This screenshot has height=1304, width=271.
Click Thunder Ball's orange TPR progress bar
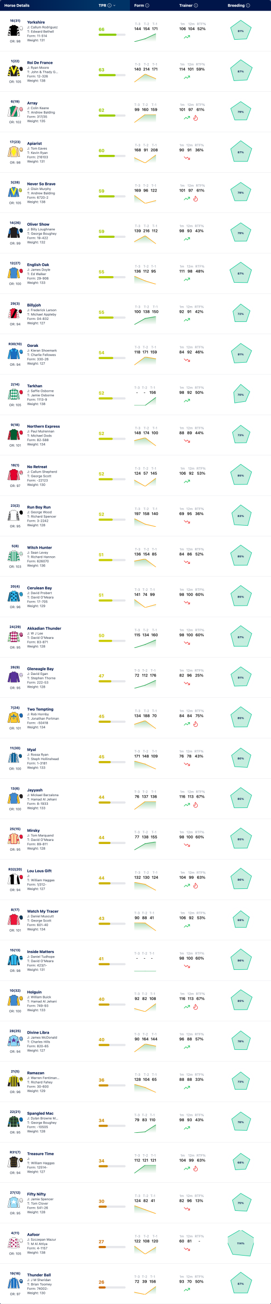(x=112, y=1287)
